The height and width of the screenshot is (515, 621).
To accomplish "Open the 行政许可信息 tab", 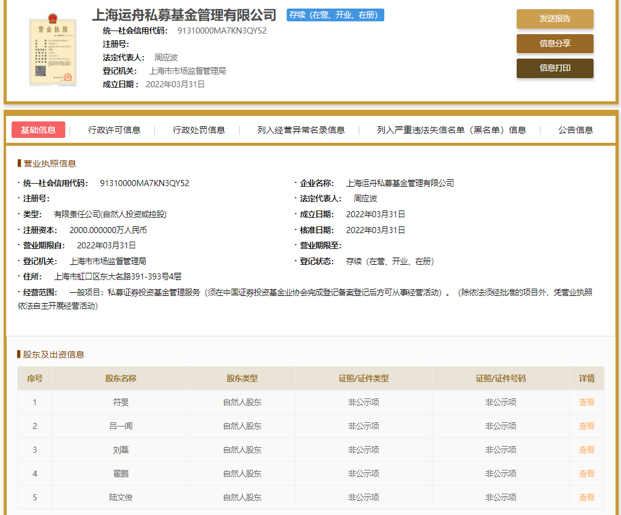I will [x=113, y=129].
